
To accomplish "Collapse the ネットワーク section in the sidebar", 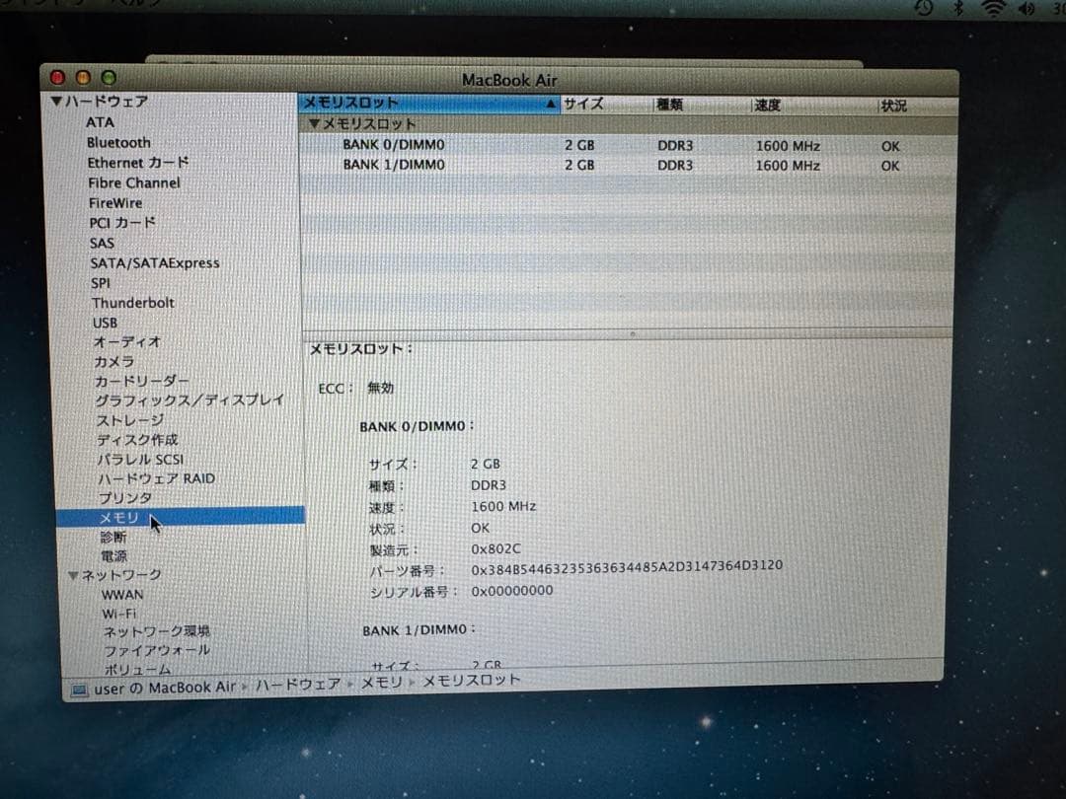I will tap(71, 573).
